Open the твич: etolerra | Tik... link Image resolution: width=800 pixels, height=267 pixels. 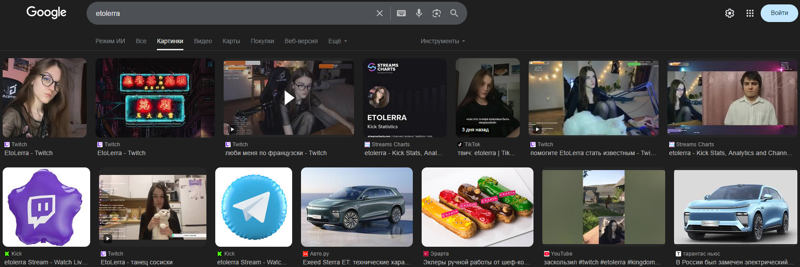[486, 153]
